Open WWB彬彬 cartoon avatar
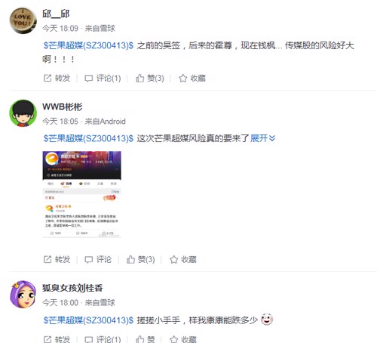Viewport: 377px width, 343px height. 23,113
